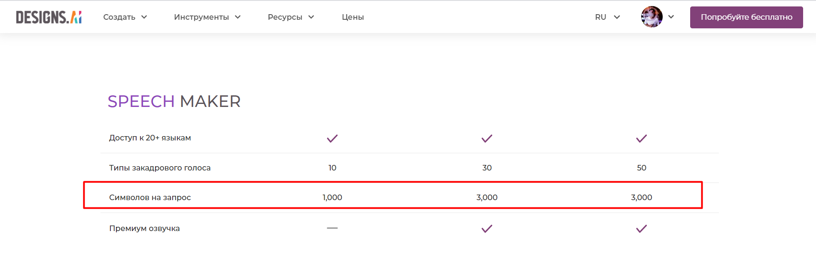
Task: Click first plan's checkmark for 20+ languages access
Action: 332,138
